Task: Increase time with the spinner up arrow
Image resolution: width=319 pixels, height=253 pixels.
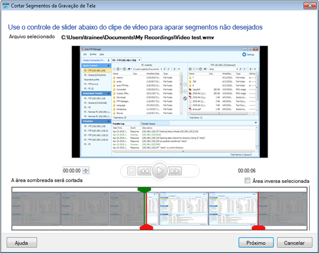Action: pos(86,169)
